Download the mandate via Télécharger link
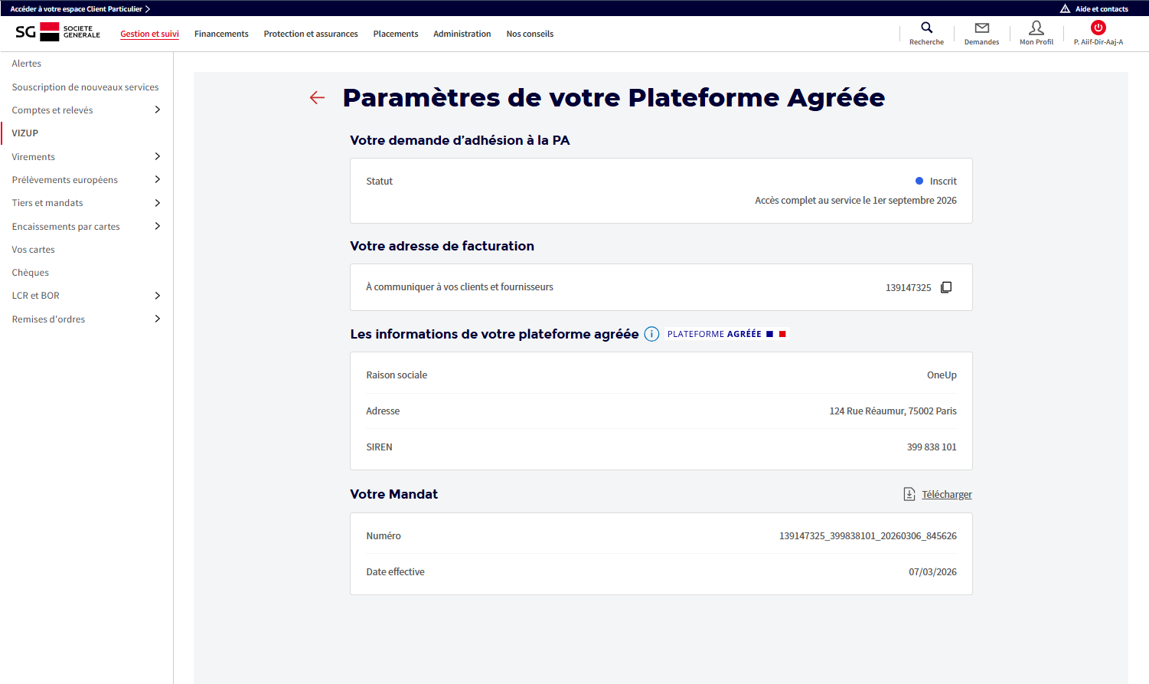This screenshot has height=684, width=1149. click(x=947, y=495)
